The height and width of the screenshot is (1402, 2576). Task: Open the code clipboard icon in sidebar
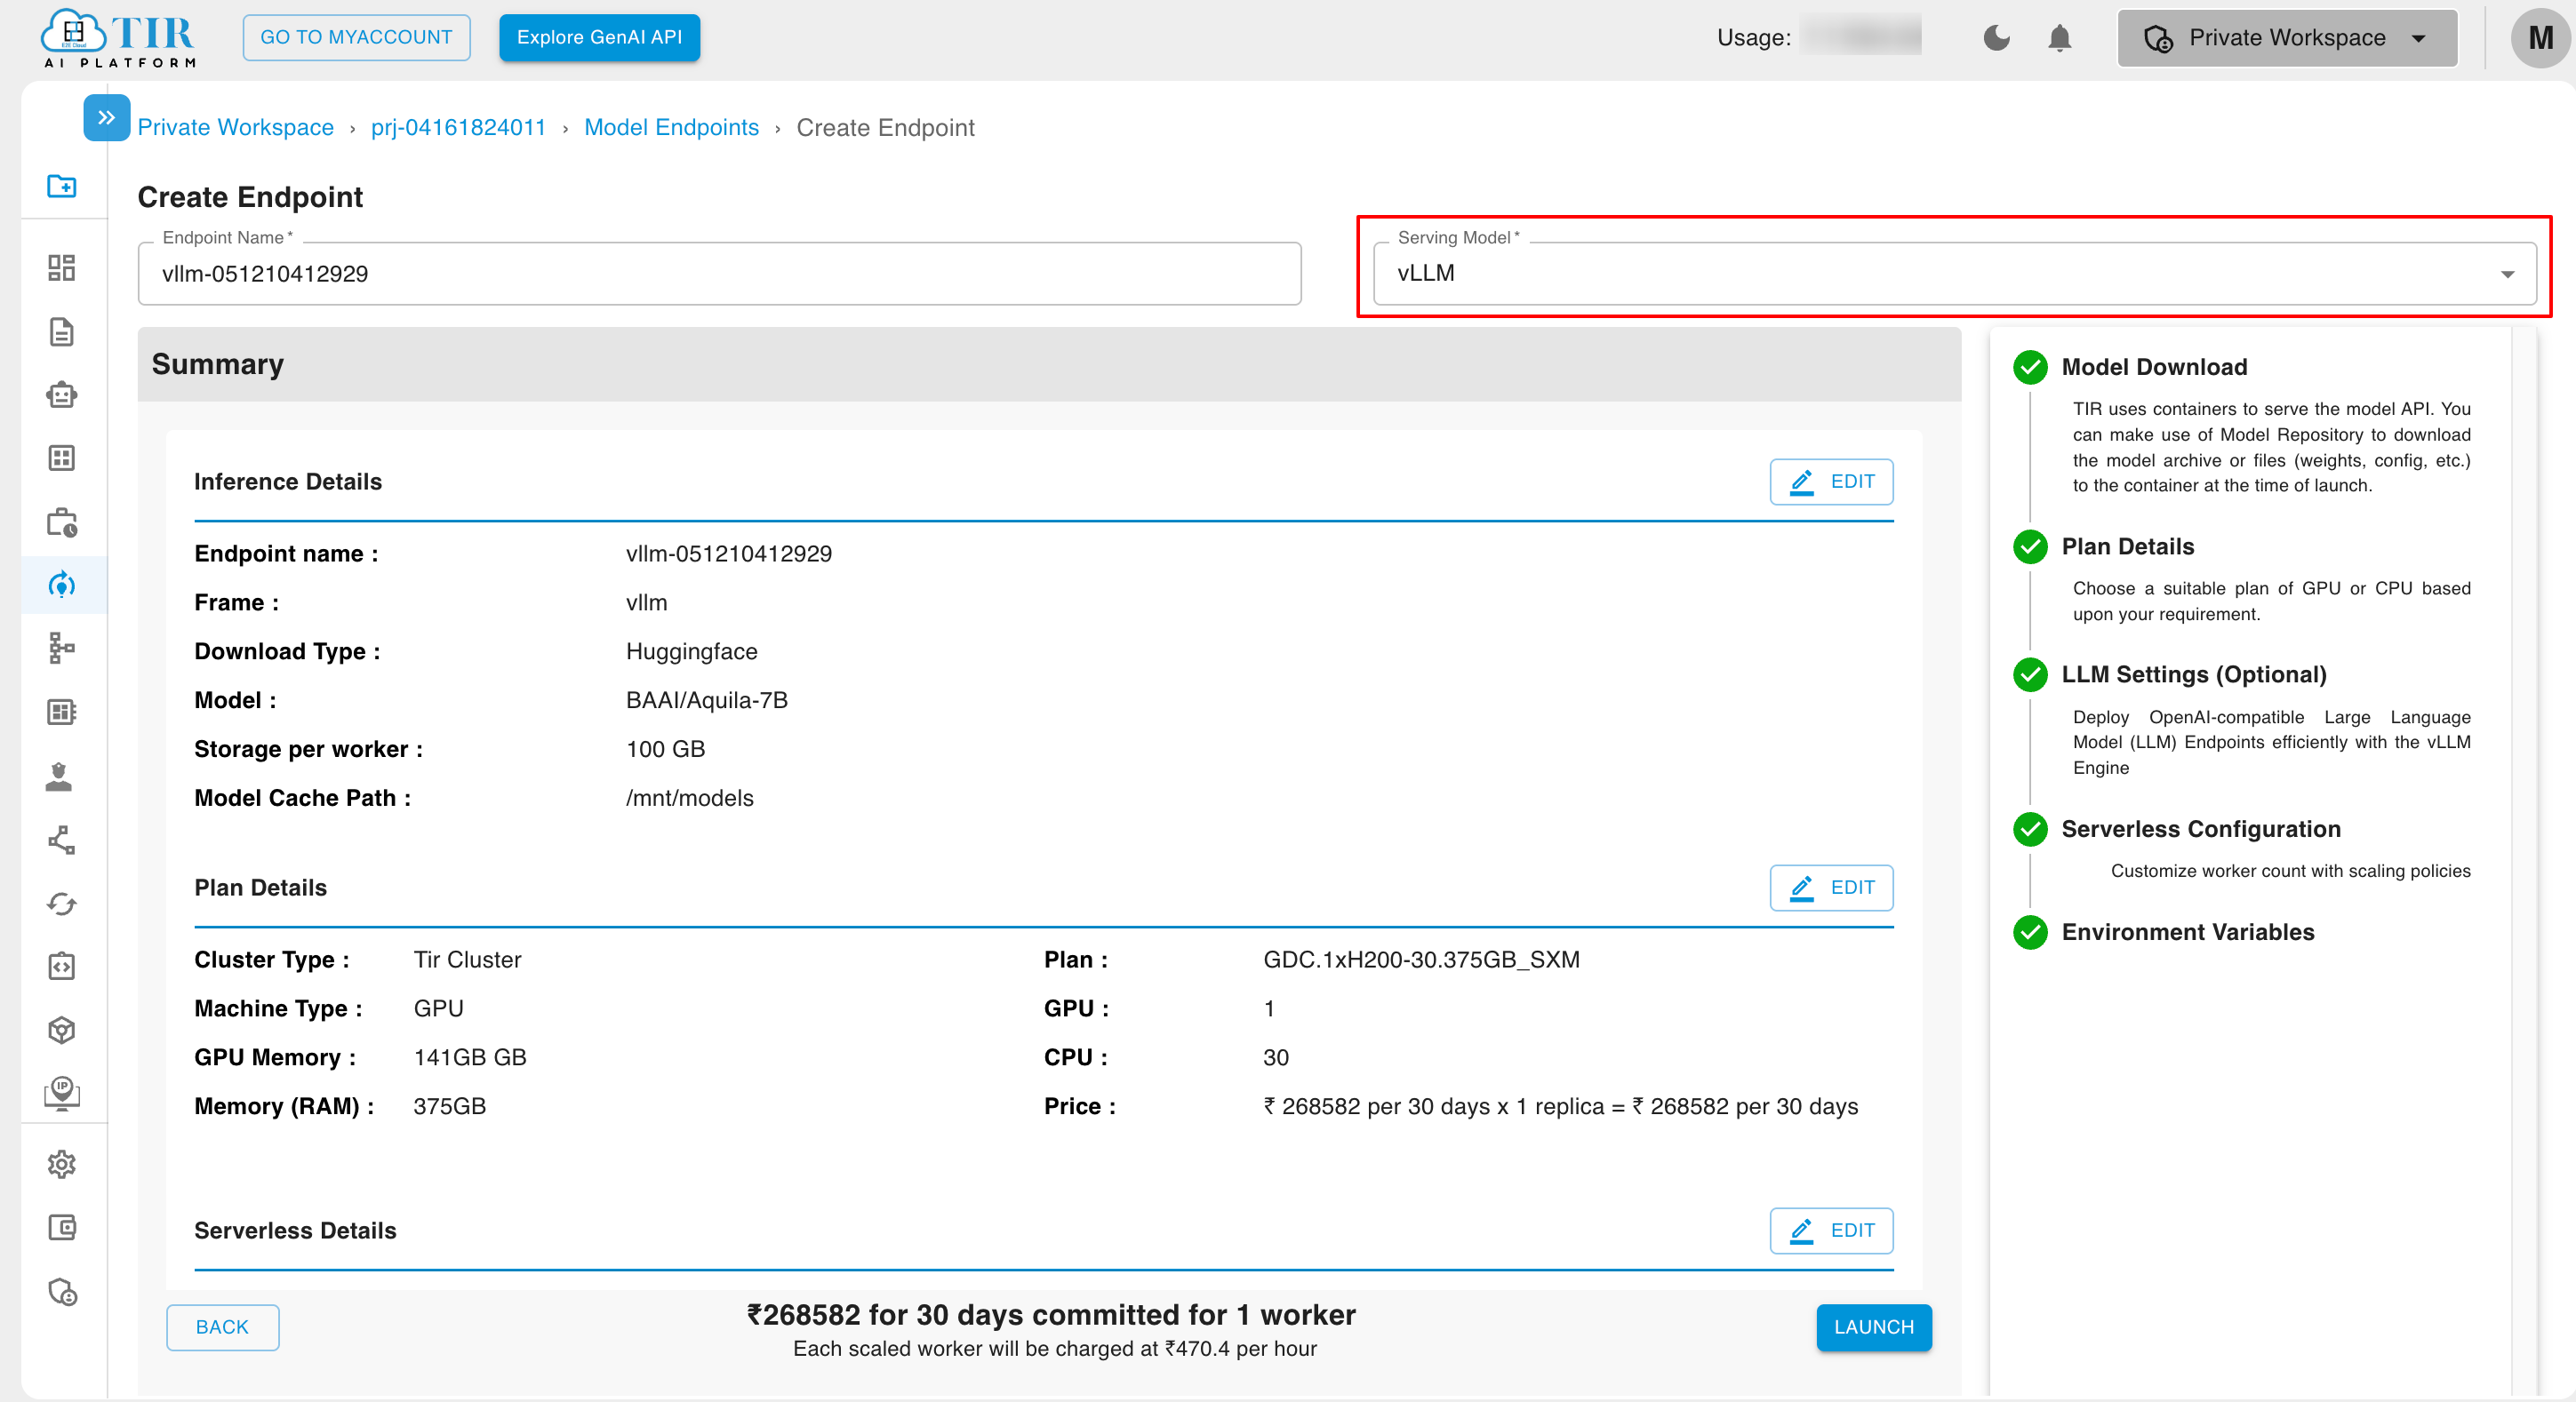coord(62,967)
